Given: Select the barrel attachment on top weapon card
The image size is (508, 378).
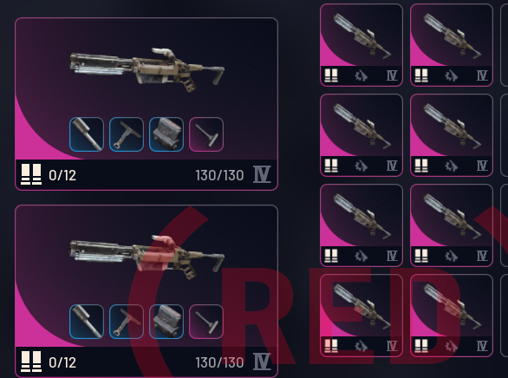Looking at the screenshot, I should (x=87, y=134).
